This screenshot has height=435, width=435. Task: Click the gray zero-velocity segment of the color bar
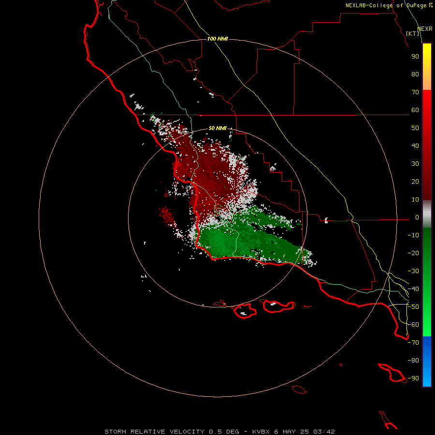click(427, 214)
